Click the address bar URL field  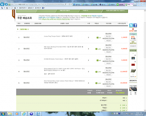pyautogui.click(x=37, y=4)
